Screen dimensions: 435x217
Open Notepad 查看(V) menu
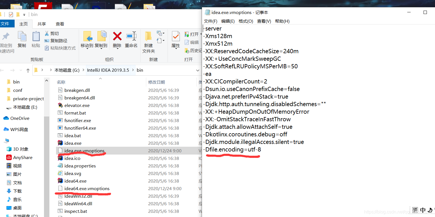click(x=264, y=21)
